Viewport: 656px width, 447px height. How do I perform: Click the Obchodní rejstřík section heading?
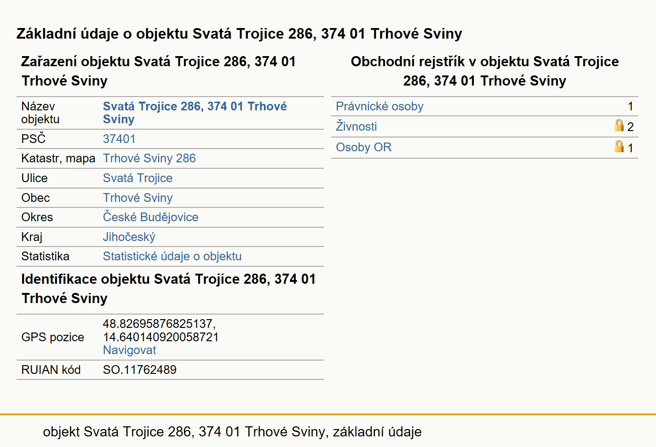485,71
